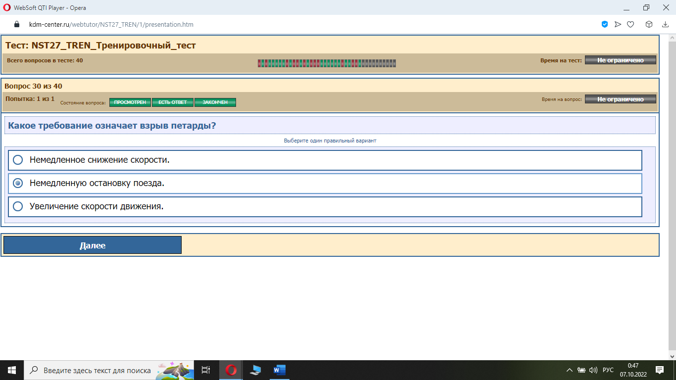Select "Немедленное снижение скорости" radio option
This screenshot has width=676, height=380.
(18, 160)
